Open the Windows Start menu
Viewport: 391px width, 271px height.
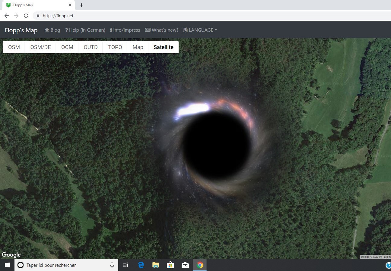click(7, 265)
